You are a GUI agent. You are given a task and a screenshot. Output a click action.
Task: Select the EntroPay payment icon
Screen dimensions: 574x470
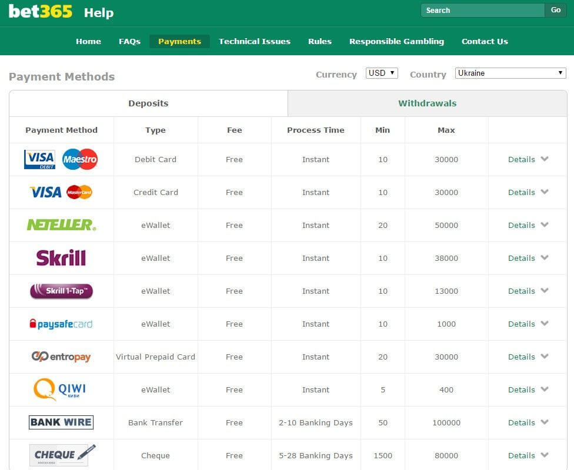pyautogui.click(x=61, y=357)
